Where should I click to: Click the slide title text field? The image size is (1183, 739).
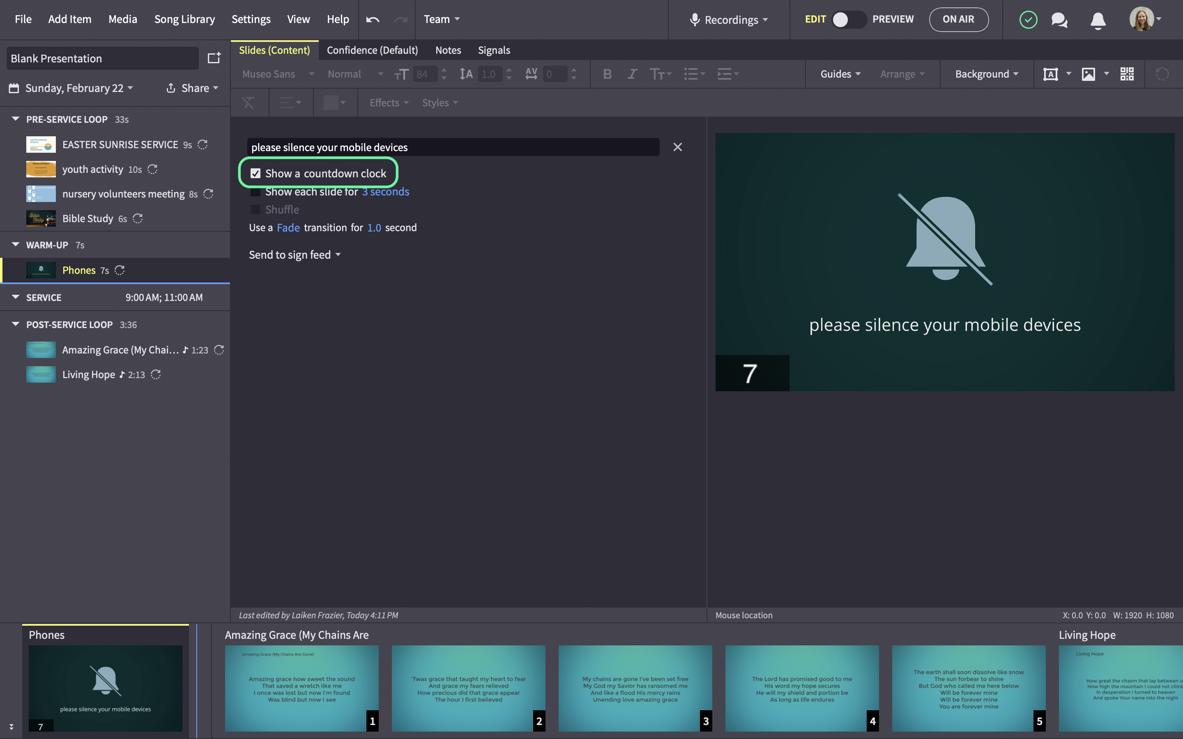[453, 147]
